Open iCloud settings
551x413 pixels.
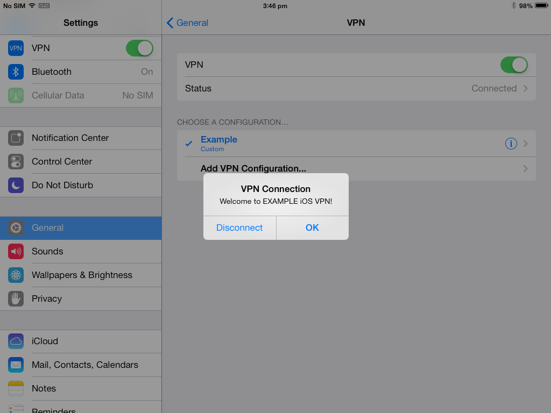click(x=81, y=341)
